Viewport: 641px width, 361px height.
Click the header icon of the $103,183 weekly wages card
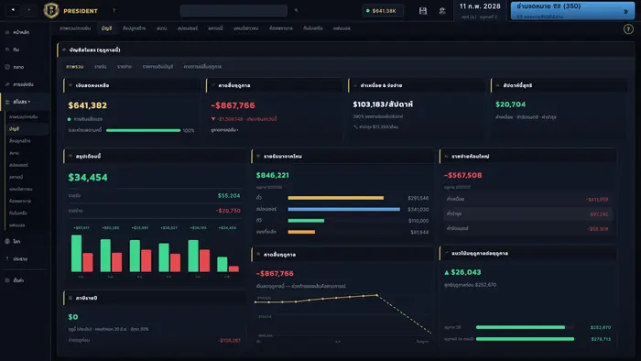tap(355, 85)
